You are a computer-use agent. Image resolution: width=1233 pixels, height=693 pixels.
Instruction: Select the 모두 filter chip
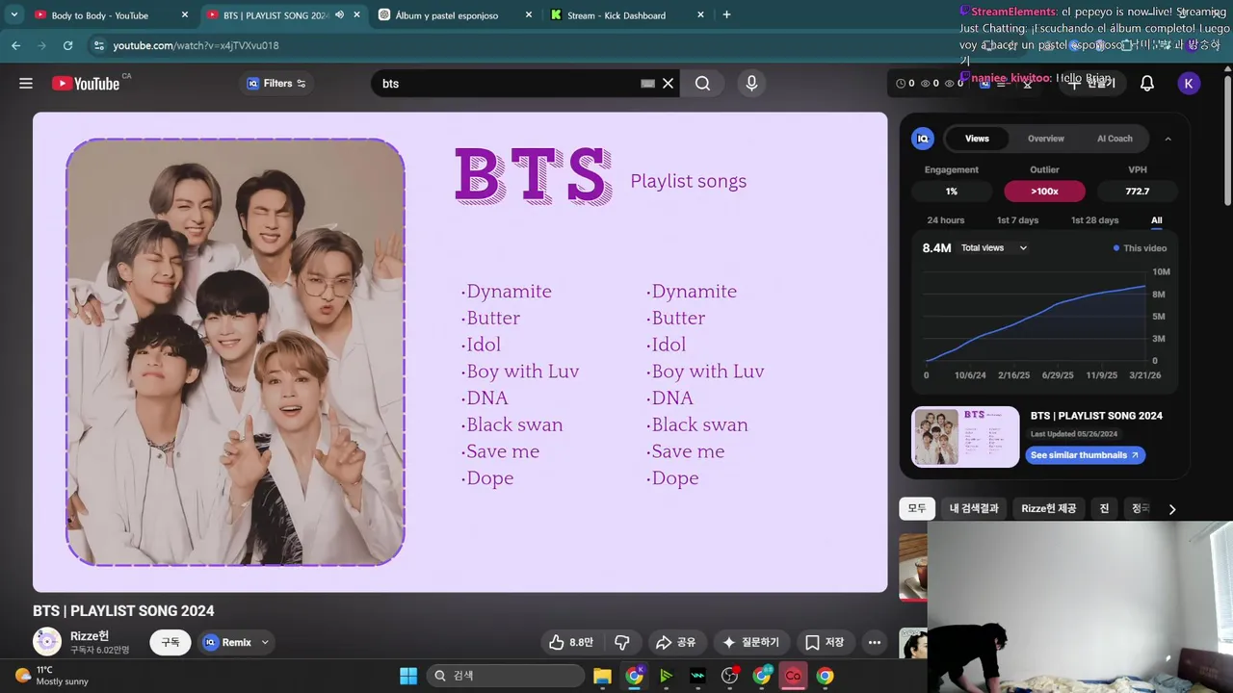click(x=916, y=508)
